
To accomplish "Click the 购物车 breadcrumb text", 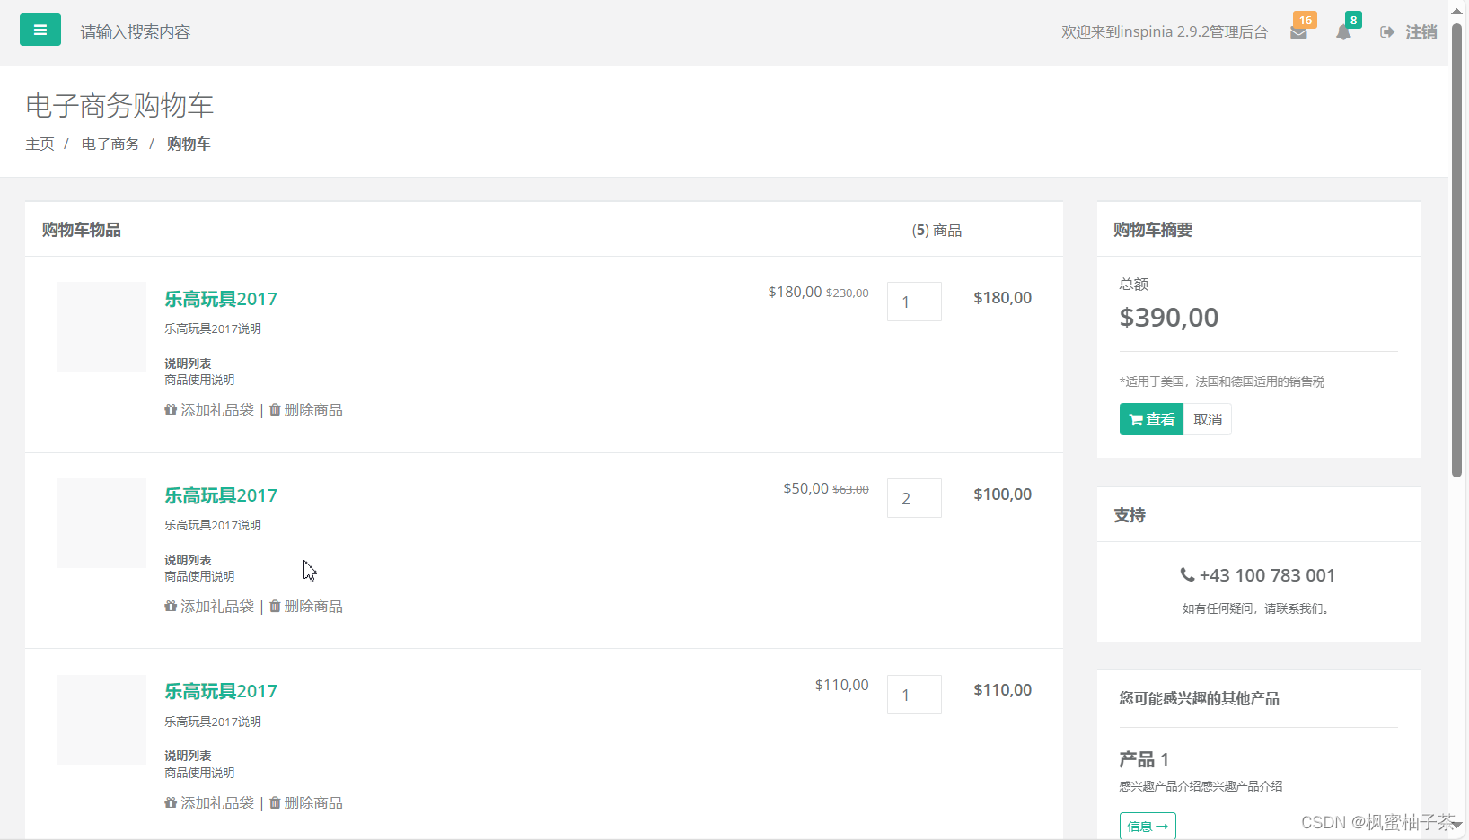I will pyautogui.click(x=189, y=144).
